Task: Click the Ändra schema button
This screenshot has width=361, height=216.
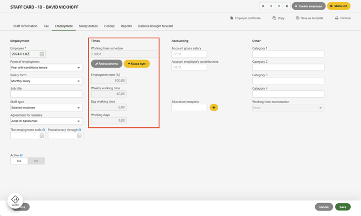Action: click(107, 64)
